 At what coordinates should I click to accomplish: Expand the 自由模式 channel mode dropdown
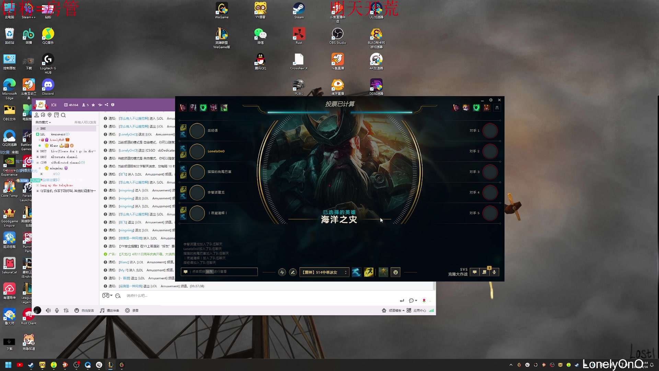tap(43, 122)
